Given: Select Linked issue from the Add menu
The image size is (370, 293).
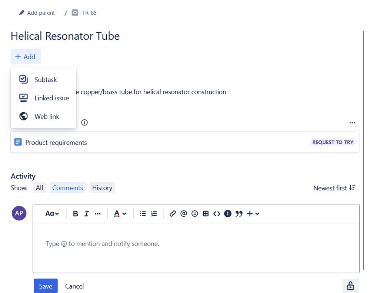Looking at the screenshot, I should click(x=43, y=98).
